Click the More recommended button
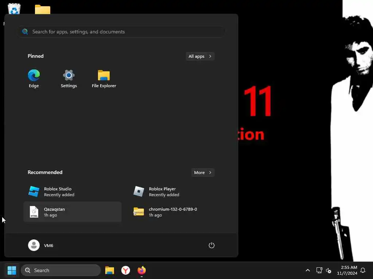The width and height of the screenshot is (373, 279). pyautogui.click(x=203, y=173)
